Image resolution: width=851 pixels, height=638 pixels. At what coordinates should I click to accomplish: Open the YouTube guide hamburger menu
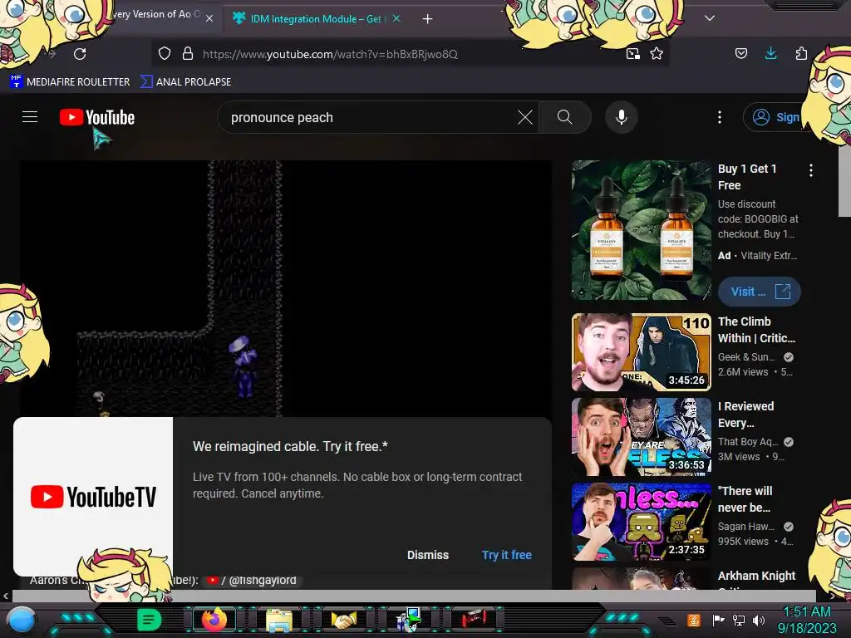(x=30, y=117)
